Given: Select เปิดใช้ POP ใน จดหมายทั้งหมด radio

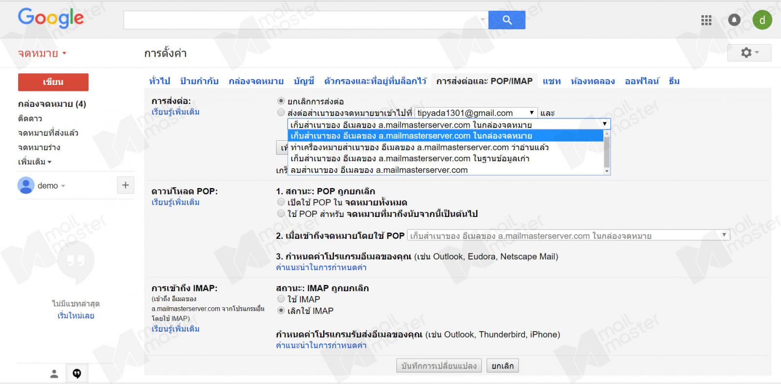Looking at the screenshot, I should 281,202.
